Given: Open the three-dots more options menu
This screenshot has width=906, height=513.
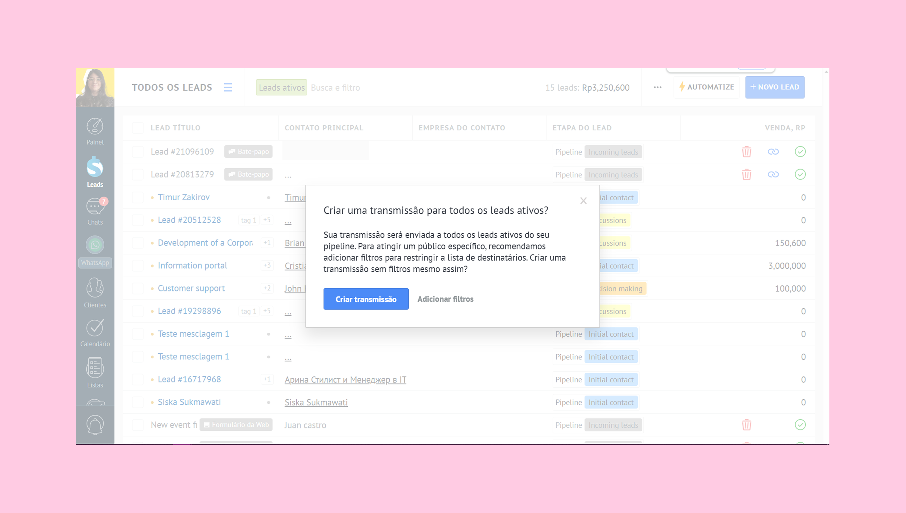Looking at the screenshot, I should (x=657, y=87).
